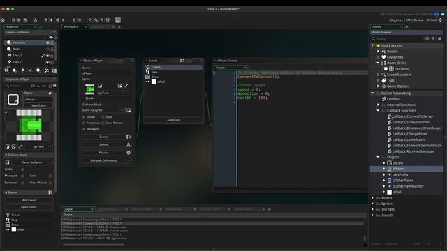Screen dimensions: 447x251
Task: Toggle visibility of Tiles_1 layer
Action: [47, 62]
